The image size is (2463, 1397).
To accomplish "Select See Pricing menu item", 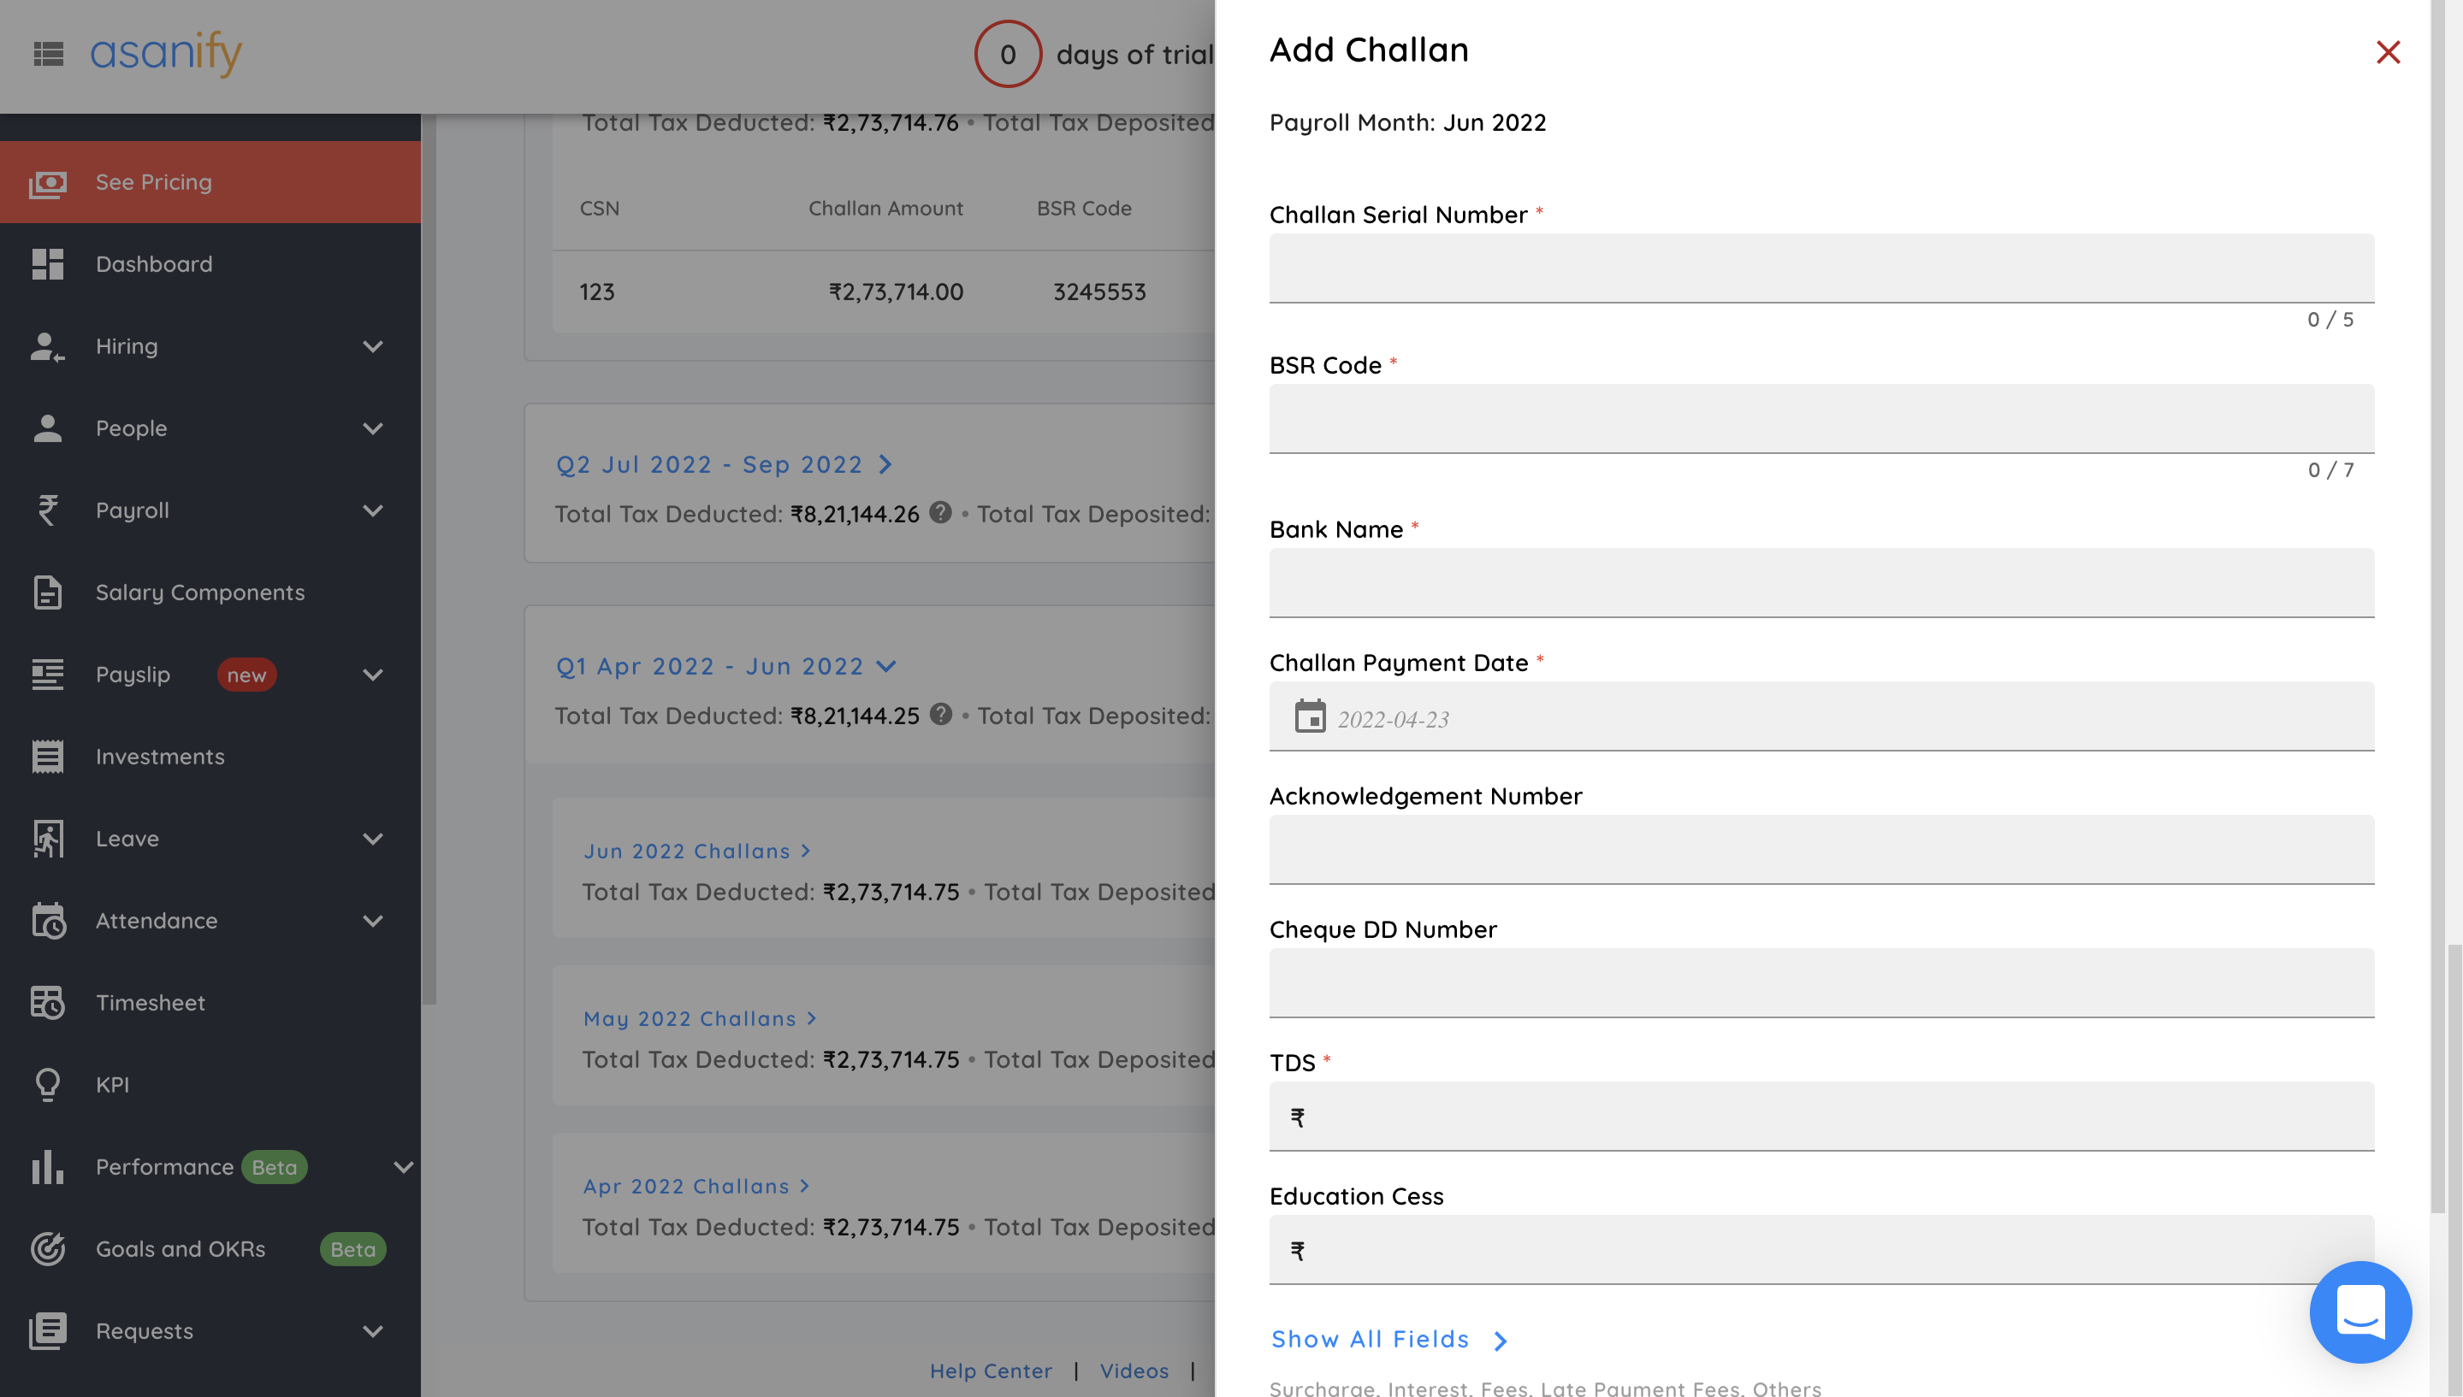I will tap(154, 182).
